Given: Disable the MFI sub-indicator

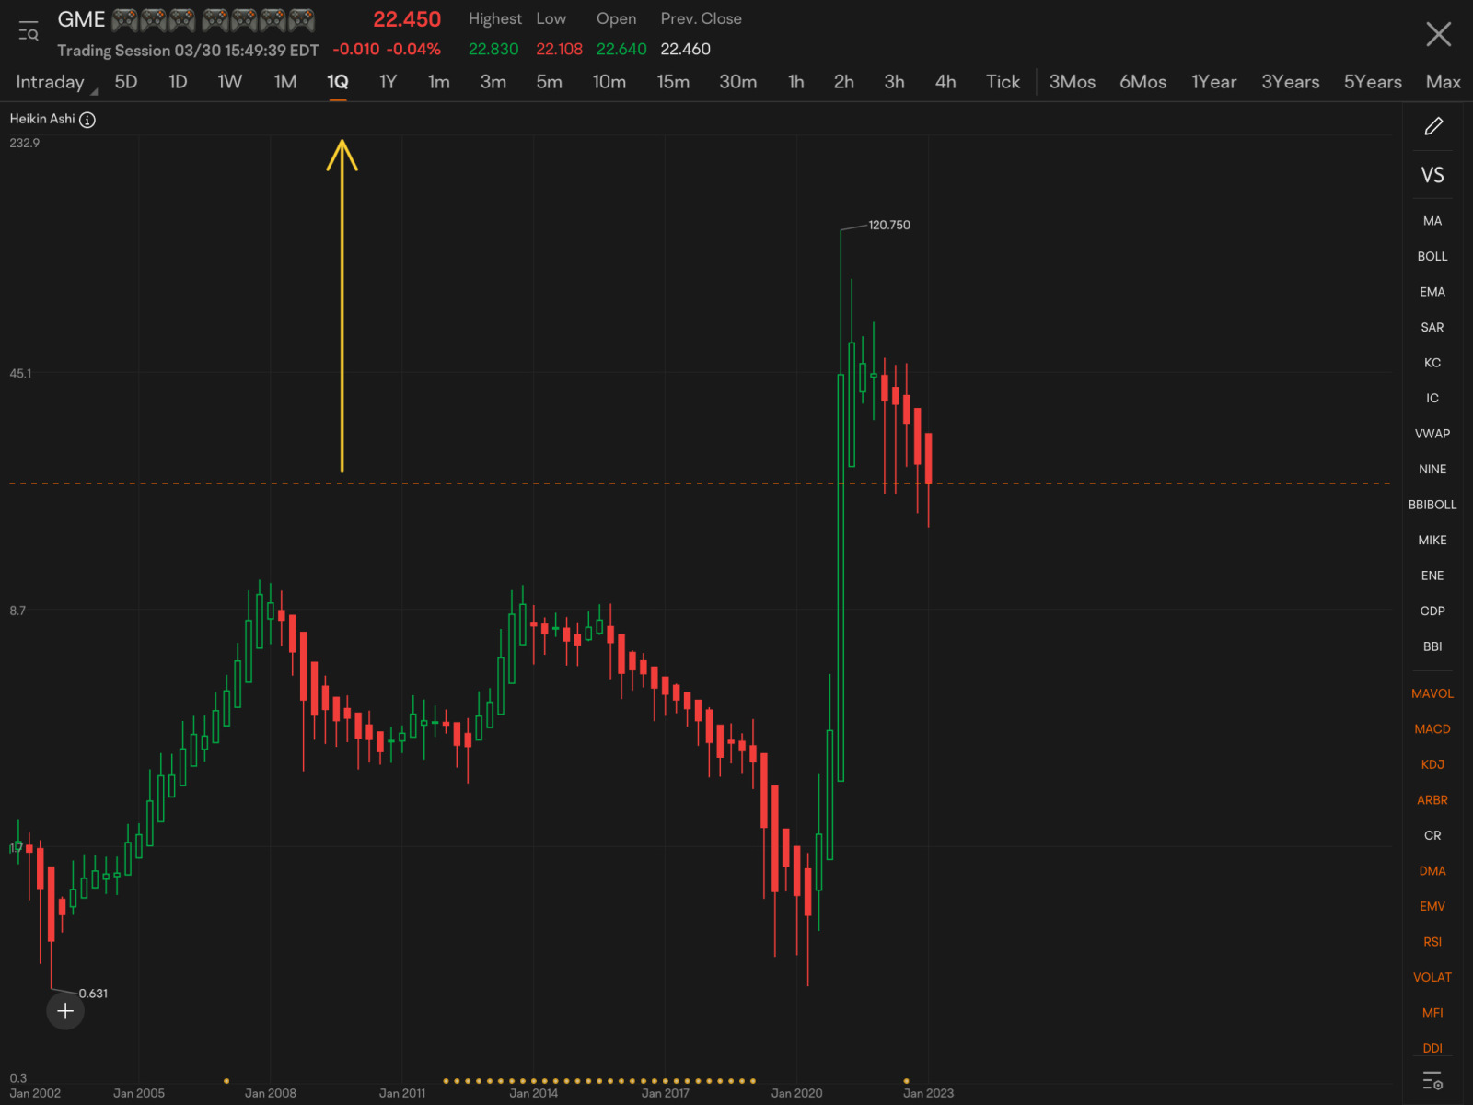Looking at the screenshot, I should pyautogui.click(x=1432, y=1012).
